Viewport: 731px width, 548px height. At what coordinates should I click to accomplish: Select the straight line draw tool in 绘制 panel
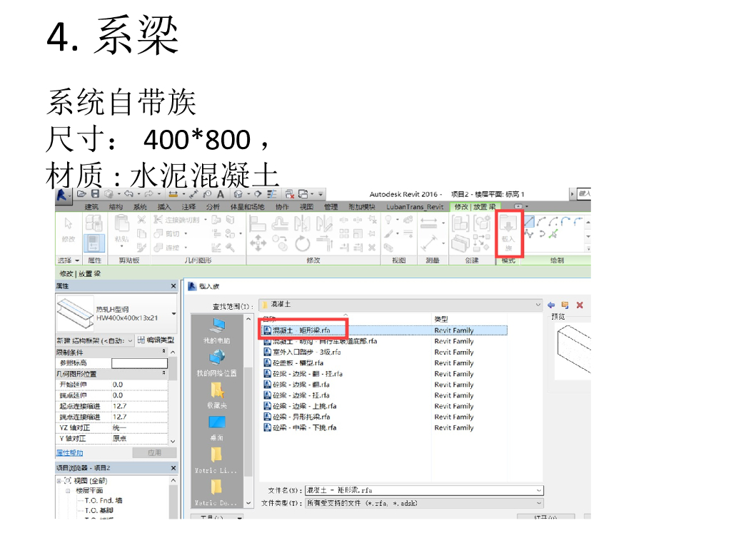pyautogui.click(x=529, y=221)
